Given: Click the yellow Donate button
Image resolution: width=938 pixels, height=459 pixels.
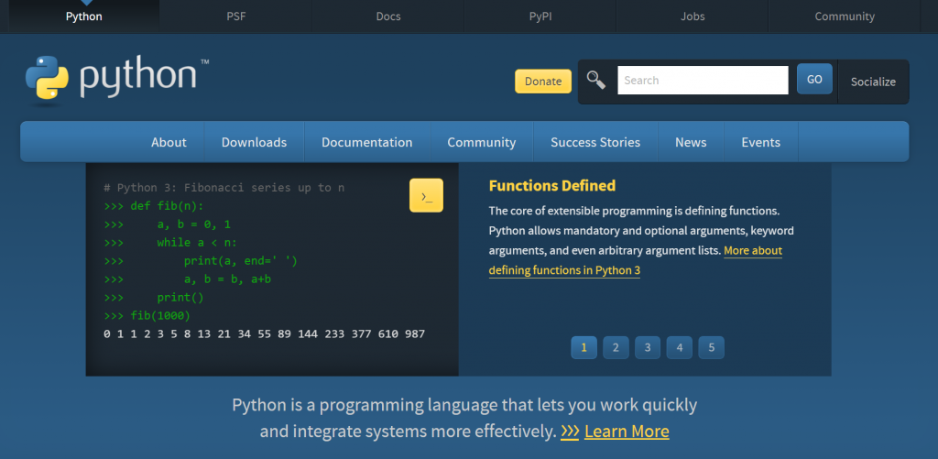Looking at the screenshot, I should (x=543, y=82).
